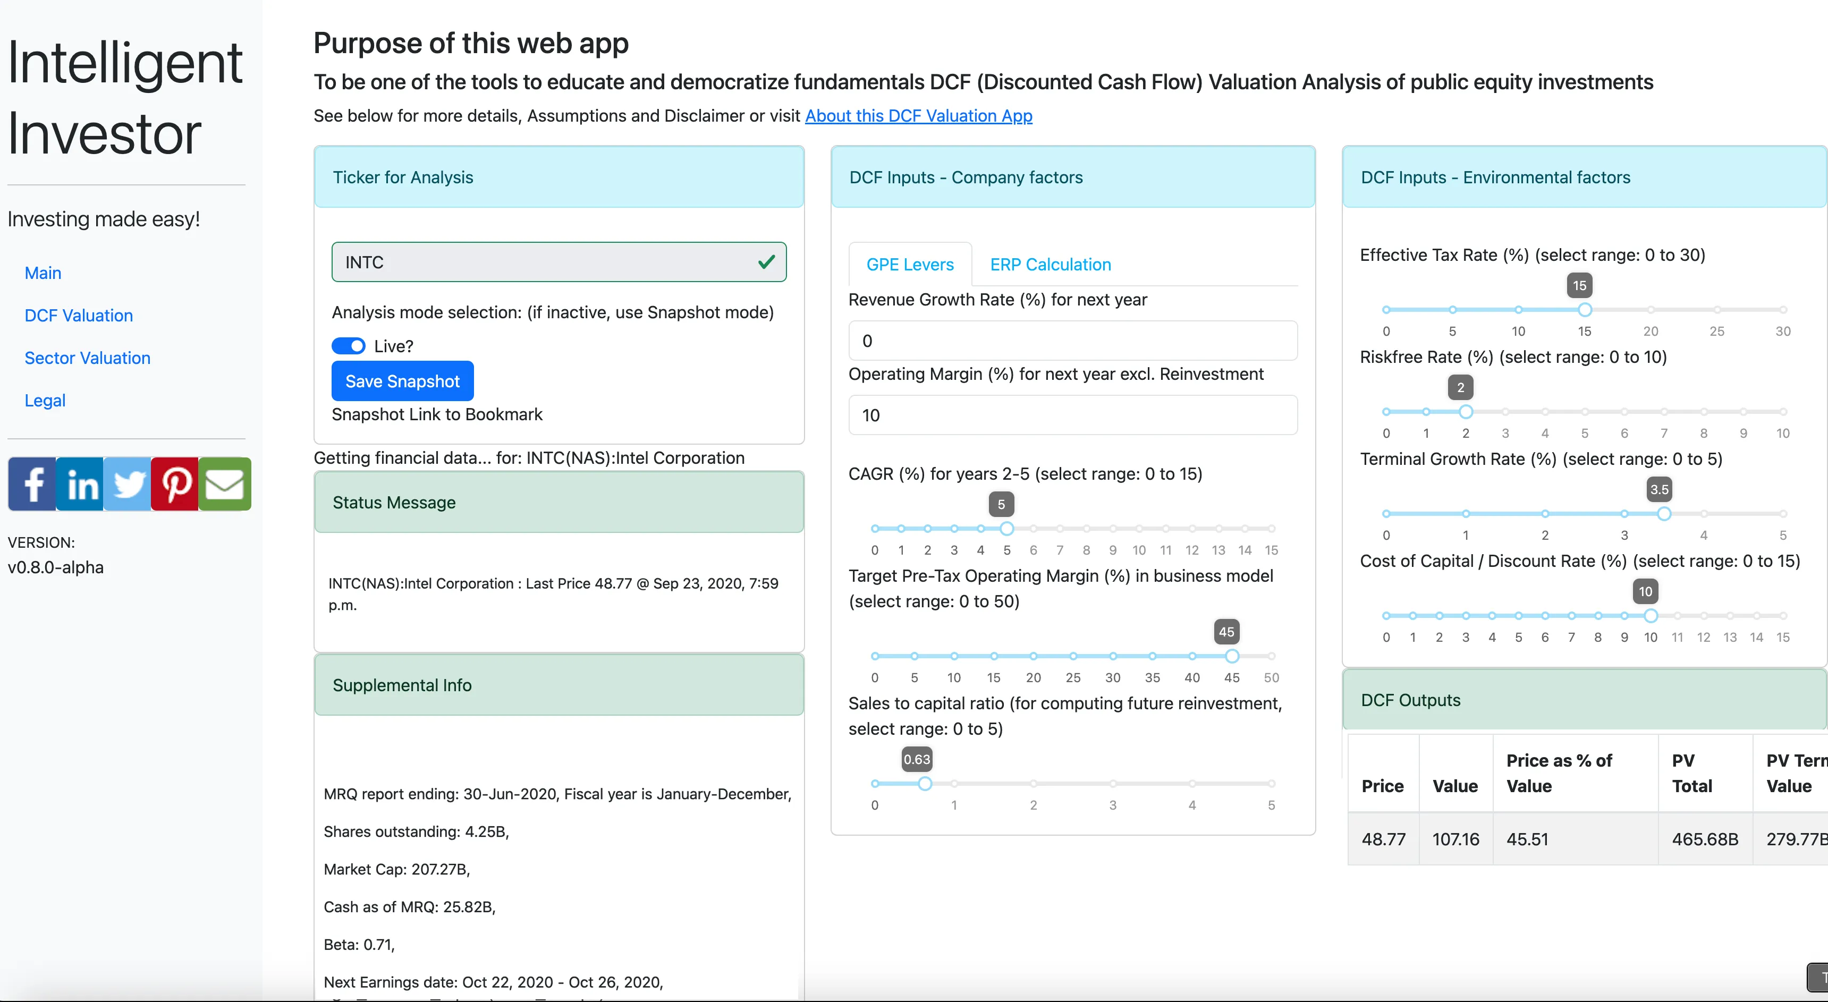This screenshot has width=1828, height=1002.
Task: Toggle the Live mode switch
Action: coord(349,345)
